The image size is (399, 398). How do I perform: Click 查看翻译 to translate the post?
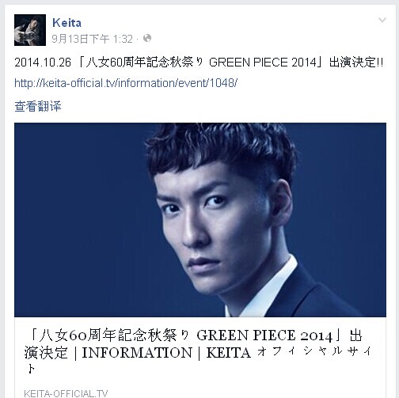pos(38,107)
